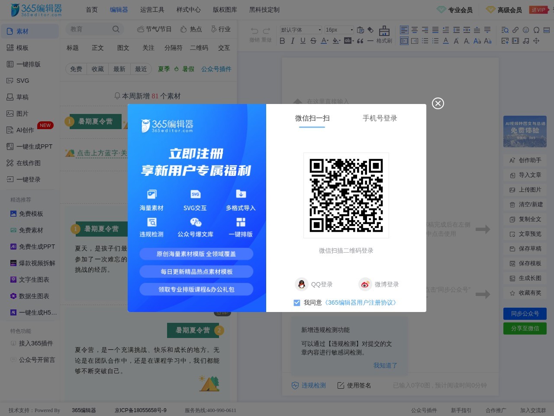Open the text highlight 'ab' dropdown
The width and height of the screenshot is (554, 416).
click(353, 41)
